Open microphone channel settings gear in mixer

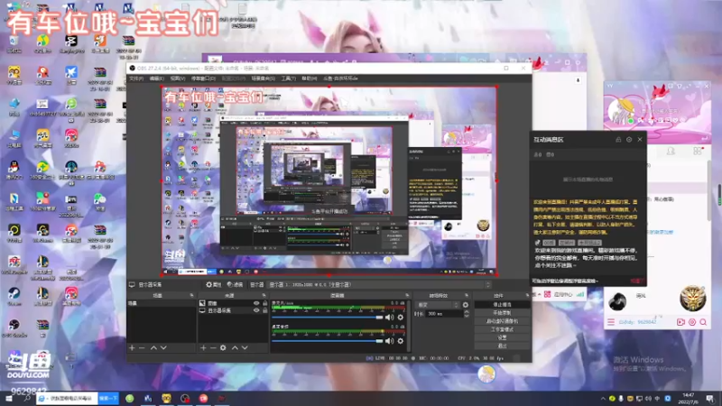(401, 318)
